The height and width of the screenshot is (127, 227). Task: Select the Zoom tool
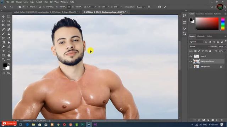[3, 60]
